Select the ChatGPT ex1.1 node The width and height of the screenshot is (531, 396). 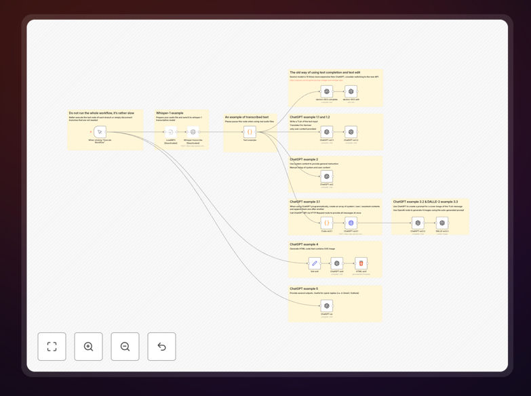tap(327, 132)
